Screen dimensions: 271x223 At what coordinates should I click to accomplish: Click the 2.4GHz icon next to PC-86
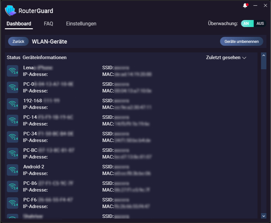click(12, 186)
